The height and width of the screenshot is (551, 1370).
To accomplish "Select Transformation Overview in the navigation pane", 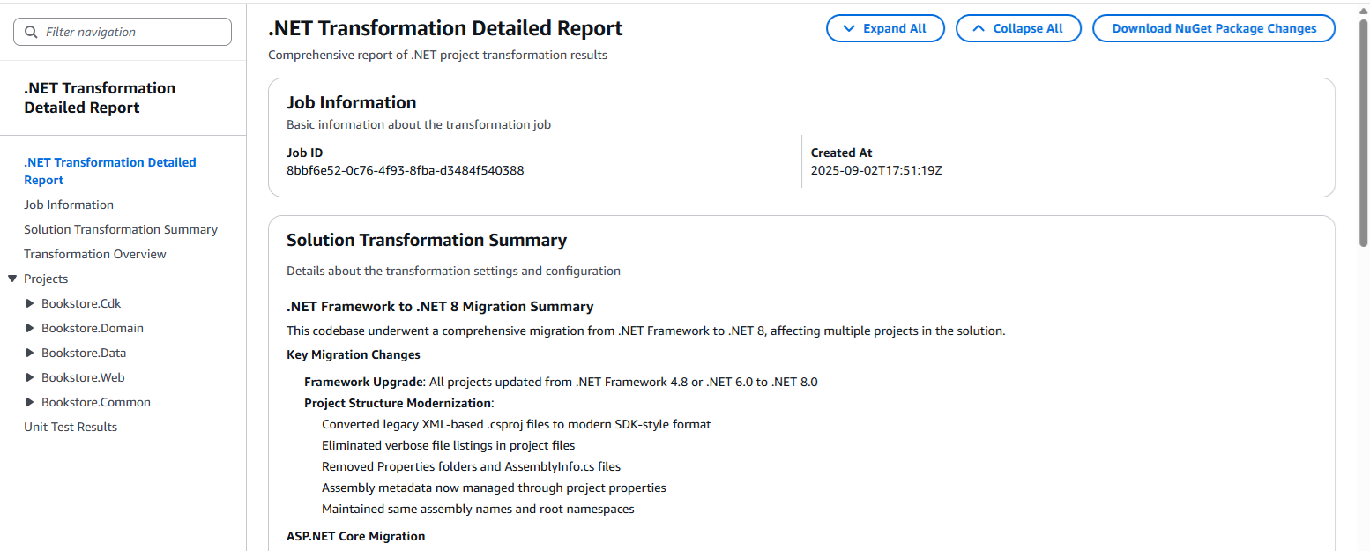I will click(x=94, y=253).
